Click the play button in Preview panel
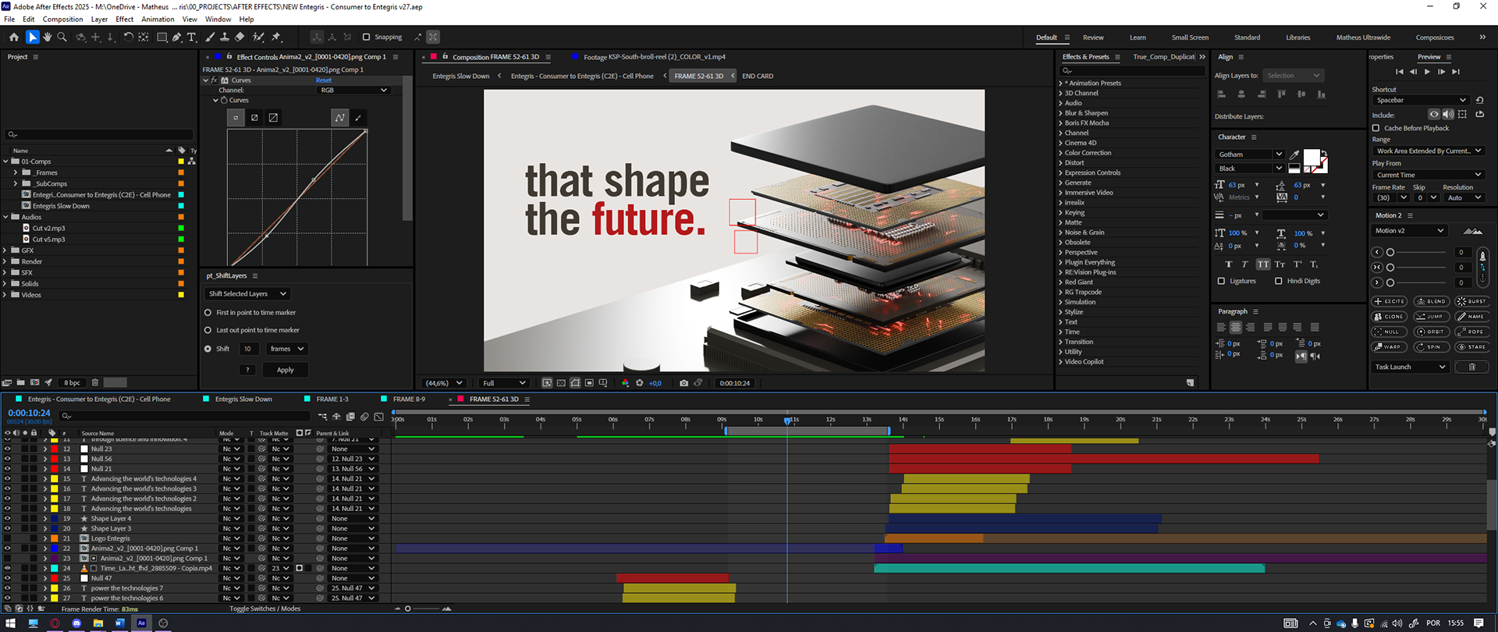Viewport: 1498px width, 632px height. [1428, 72]
